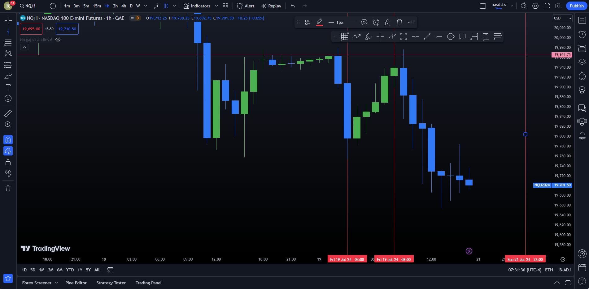Set chart range to YTD

(x=70, y=270)
